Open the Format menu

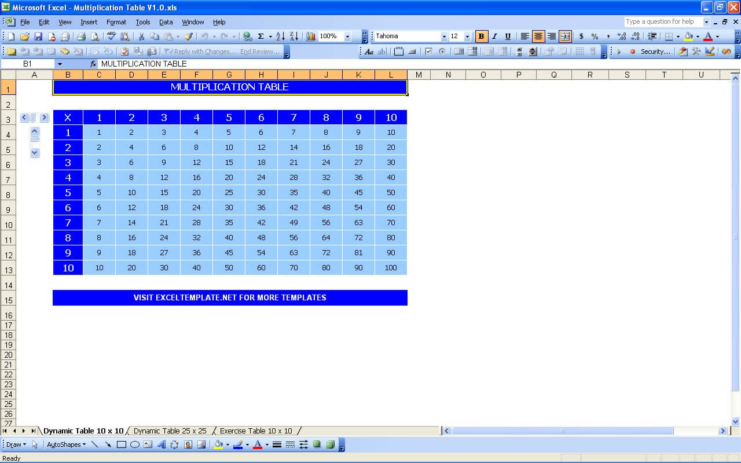coord(116,22)
